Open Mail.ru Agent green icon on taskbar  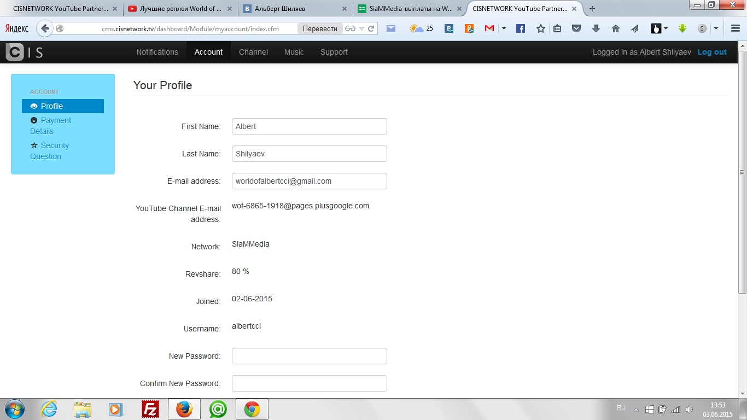218,409
